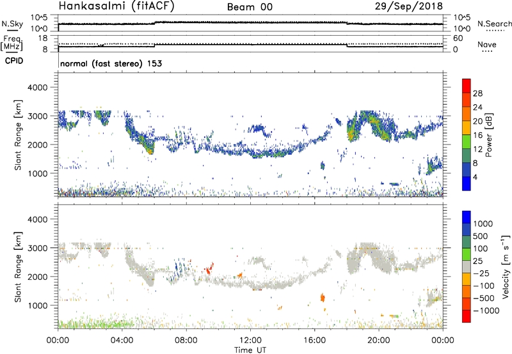This screenshot has height=354, width=512.
Task: Click the "4000" tick in the power panel
Action: [38, 88]
